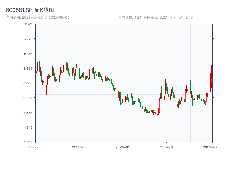The height and width of the screenshot is (177, 236).
Task: Click the 3.222 y-axis price label
Action: (x=29, y=98)
